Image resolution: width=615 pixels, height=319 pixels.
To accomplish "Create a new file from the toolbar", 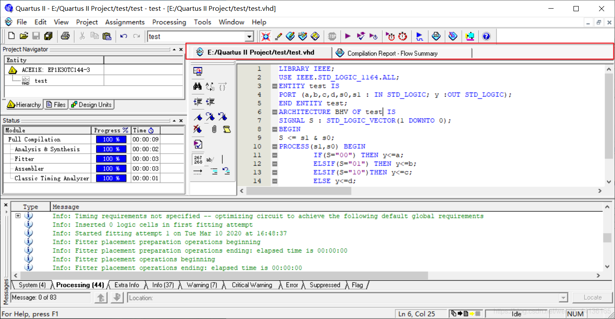I will pos(12,36).
